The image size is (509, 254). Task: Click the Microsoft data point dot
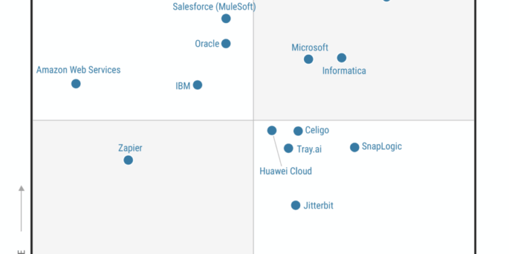click(x=308, y=59)
